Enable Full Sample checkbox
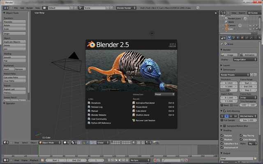The width and height of the screenshot is (263, 164). pyautogui.click(x=222, y=120)
